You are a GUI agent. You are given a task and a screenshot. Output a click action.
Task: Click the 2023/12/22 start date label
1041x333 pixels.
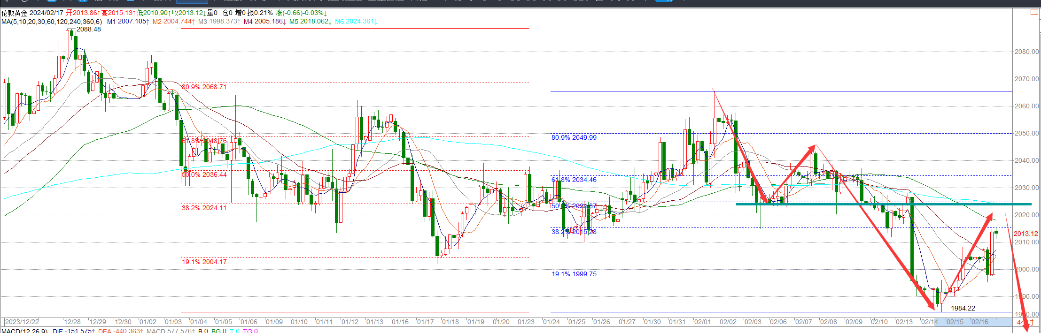[22, 322]
